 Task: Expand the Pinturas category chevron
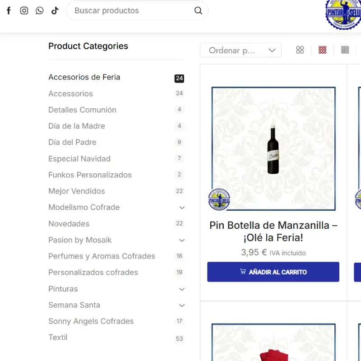click(182, 289)
